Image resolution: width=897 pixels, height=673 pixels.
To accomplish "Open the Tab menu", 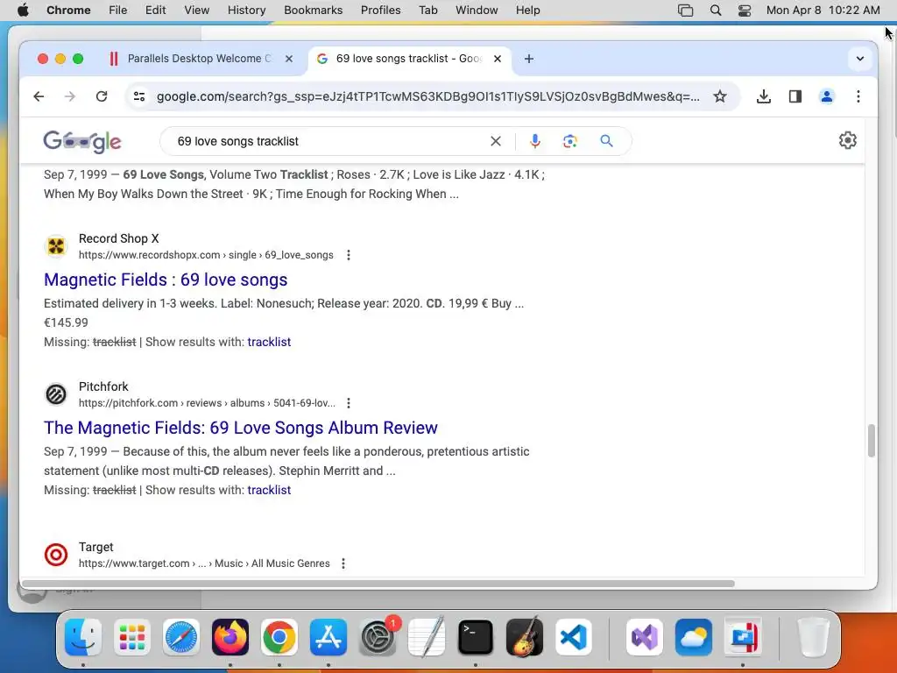I will click(x=427, y=11).
